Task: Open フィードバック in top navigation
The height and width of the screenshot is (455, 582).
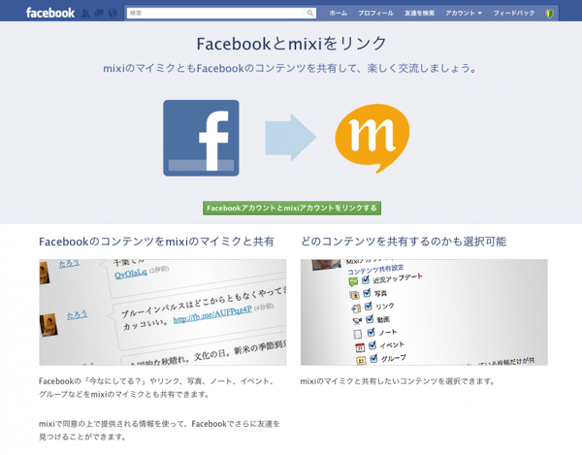Action: 514,13
